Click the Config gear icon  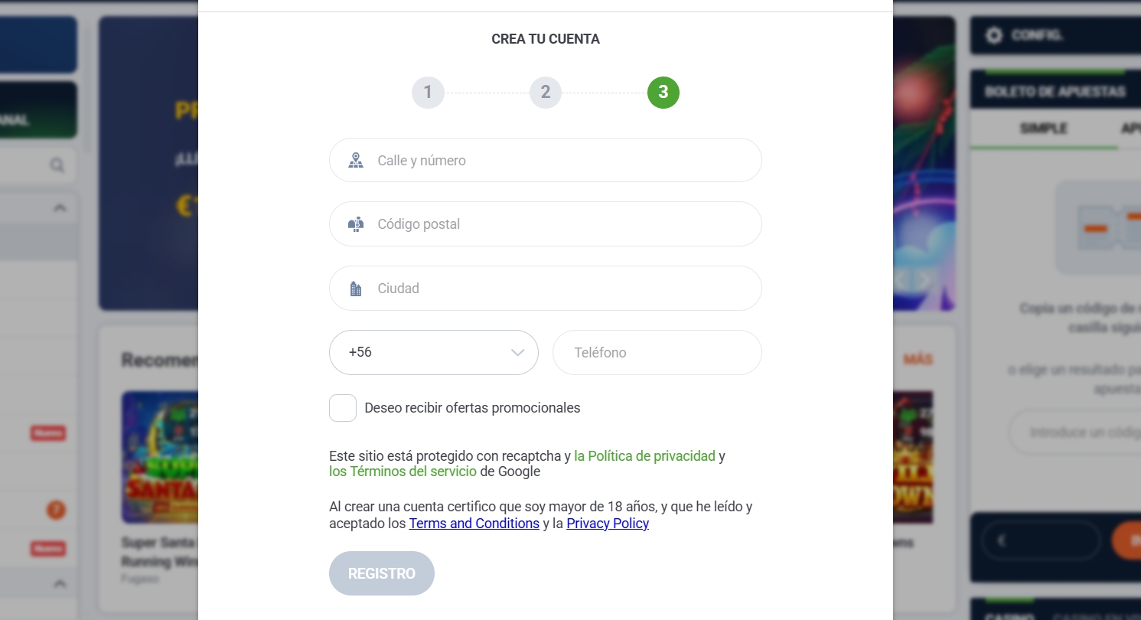(994, 35)
